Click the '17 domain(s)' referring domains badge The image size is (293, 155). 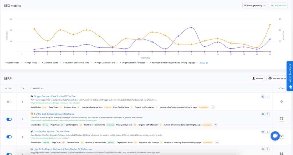click(x=203, y=107)
